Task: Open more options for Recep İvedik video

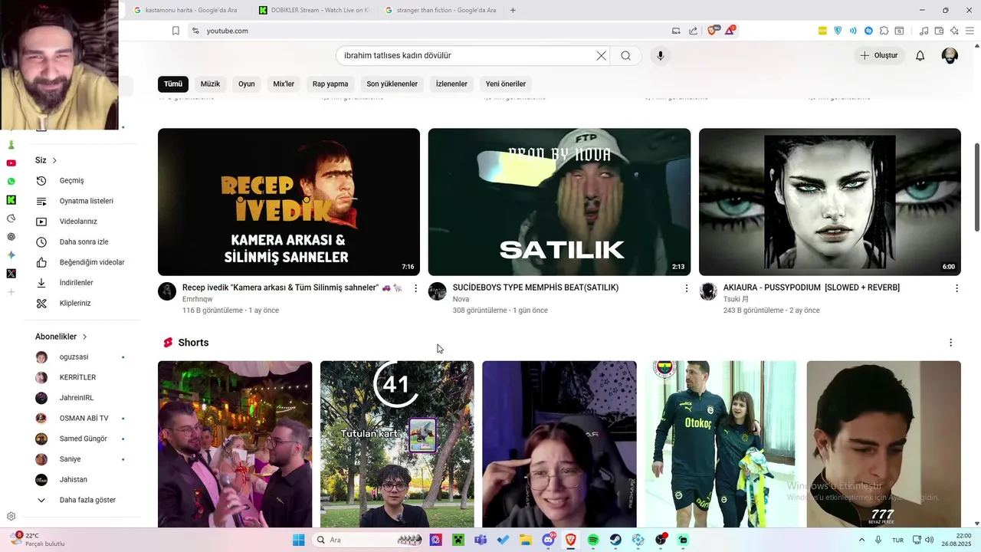Action: (x=416, y=288)
